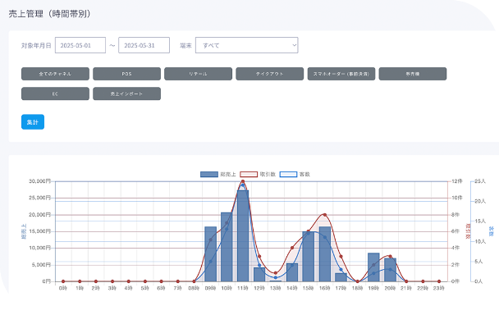The width and height of the screenshot is (499, 315).
Task: Click the blue 集計 button
Action: 33,122
